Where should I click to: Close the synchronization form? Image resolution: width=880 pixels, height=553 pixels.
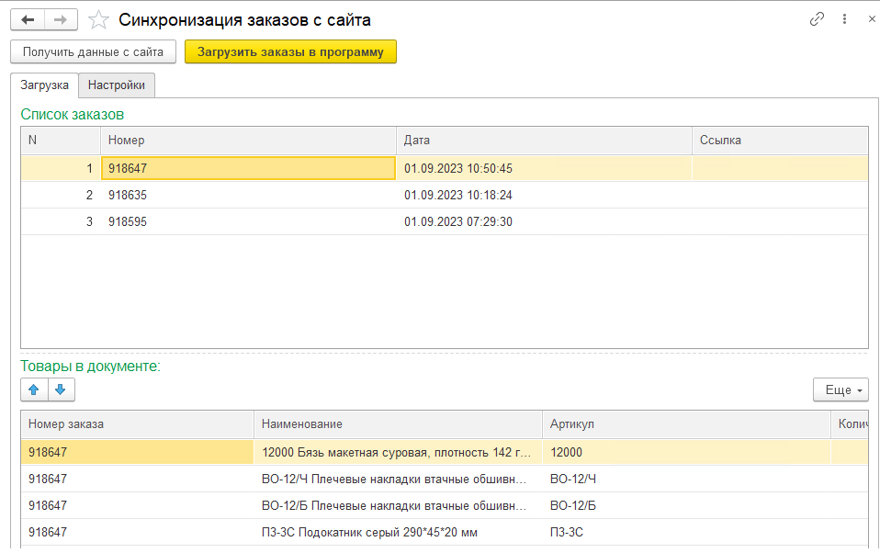coord(871,19)
